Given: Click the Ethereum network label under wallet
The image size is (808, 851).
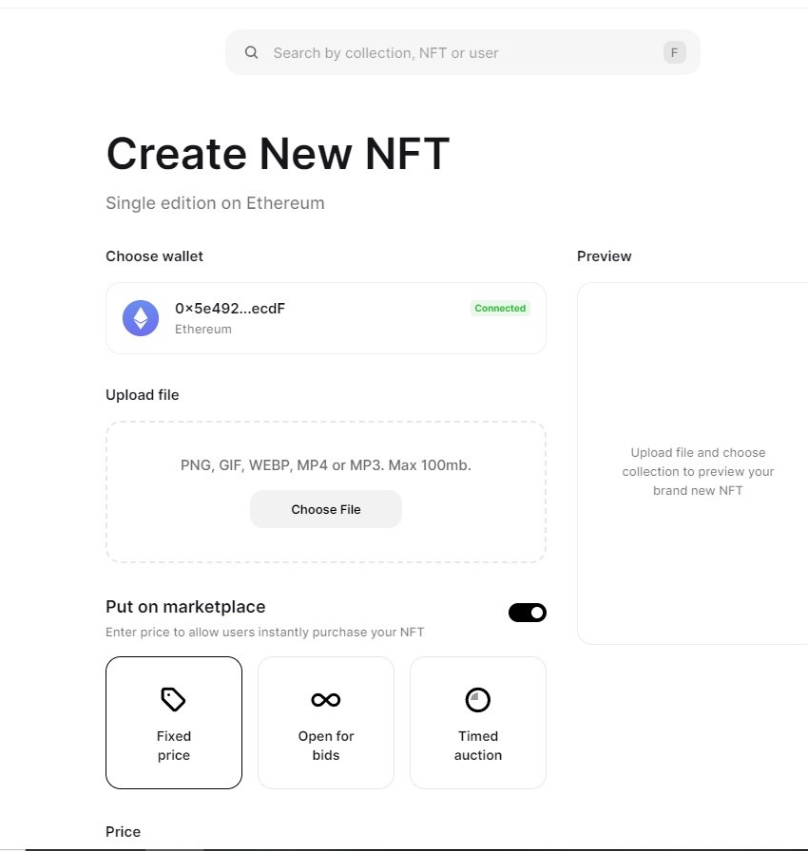Looking at the screenshot, I should [203, 329].
